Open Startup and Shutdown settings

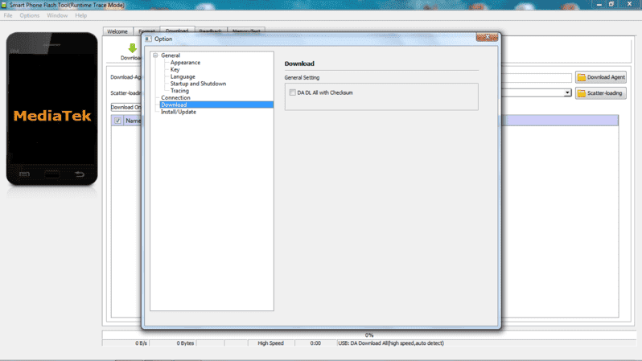point(198,84)
